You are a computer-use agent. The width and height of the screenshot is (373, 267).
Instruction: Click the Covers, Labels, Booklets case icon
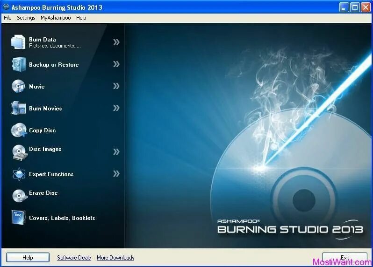tap(18, 218)
